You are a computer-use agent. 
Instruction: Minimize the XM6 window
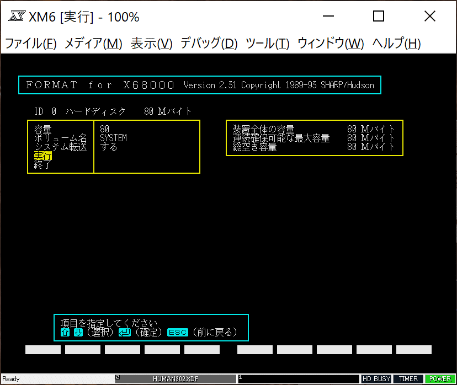click(328, 17)
